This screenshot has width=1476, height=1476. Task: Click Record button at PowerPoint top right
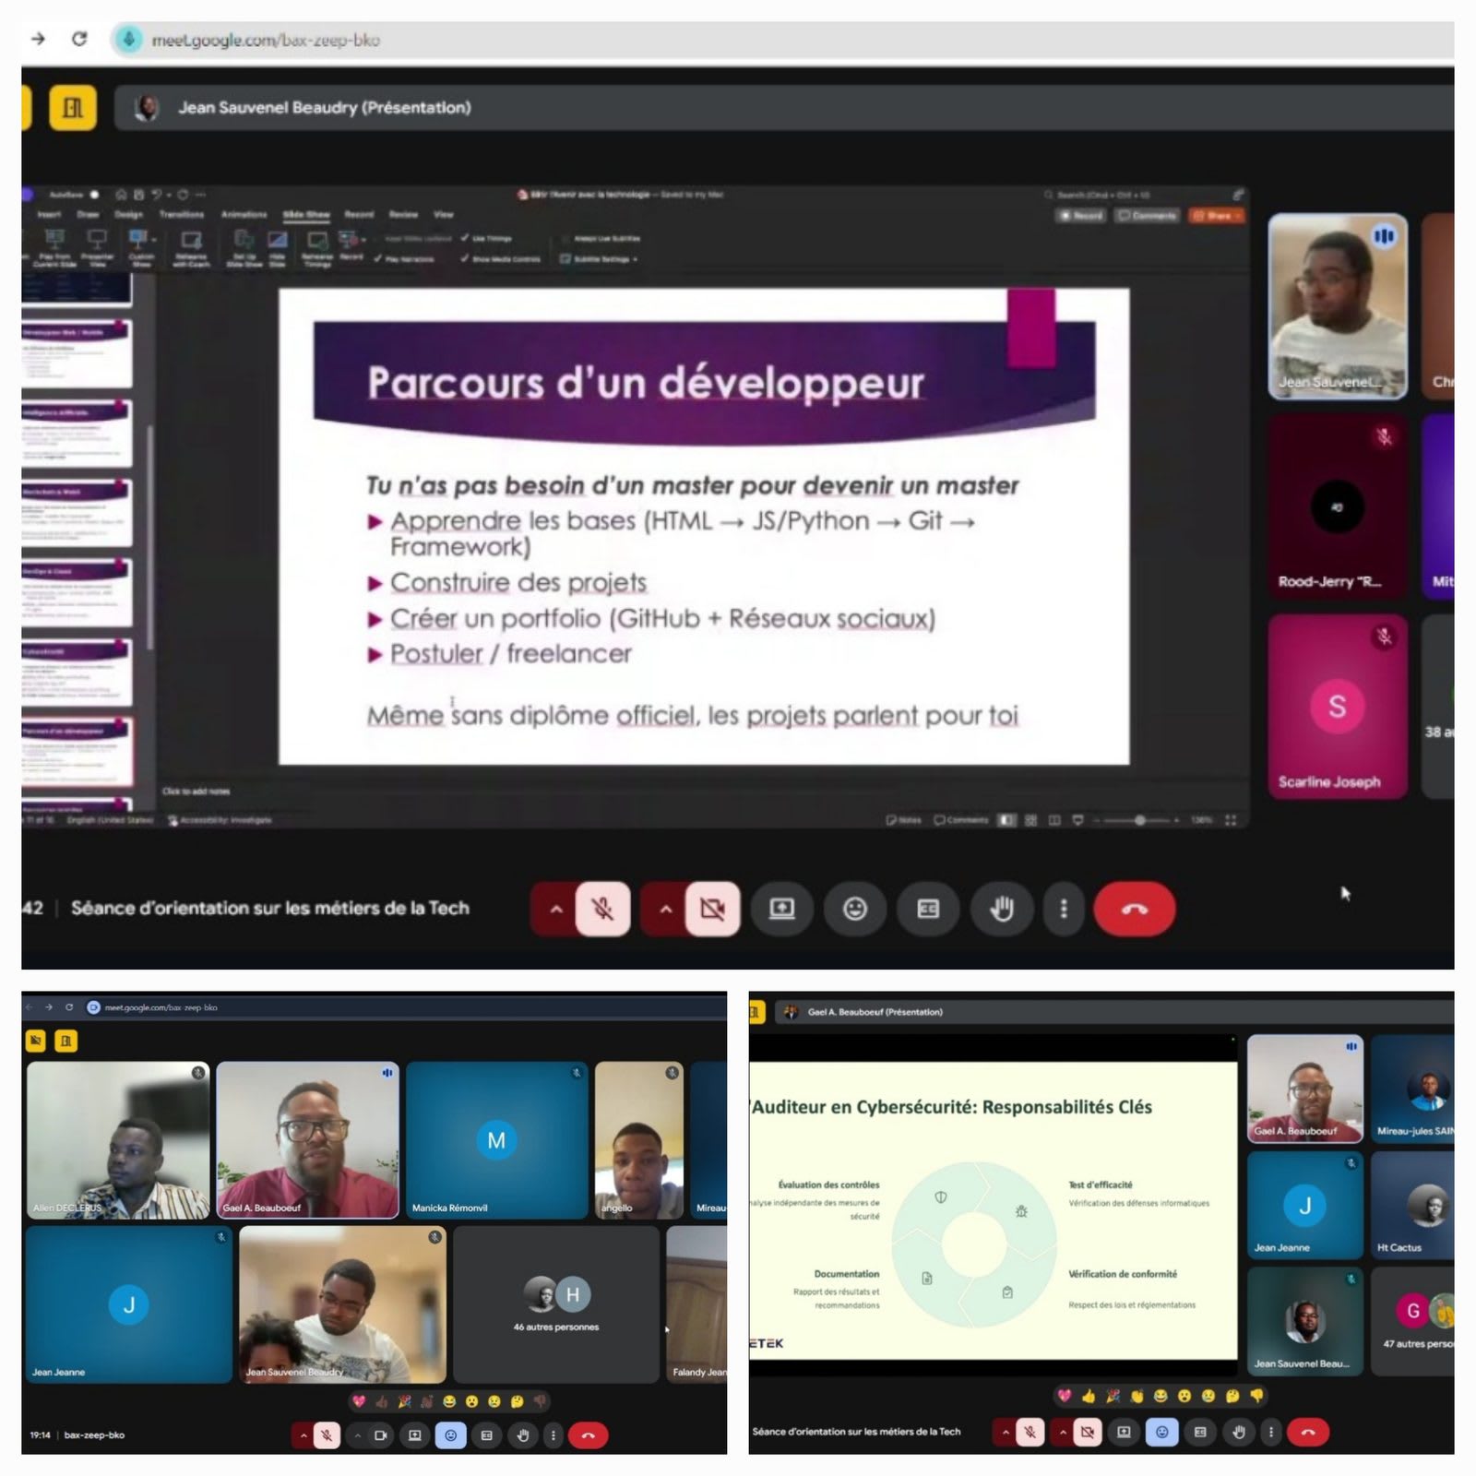point(1082,215)
